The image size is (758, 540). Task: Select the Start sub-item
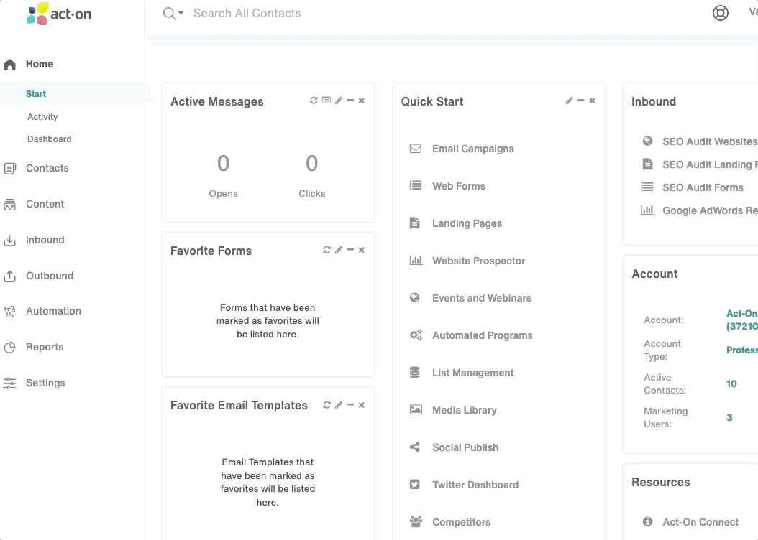pyautogui.click(x=36, y=93)
